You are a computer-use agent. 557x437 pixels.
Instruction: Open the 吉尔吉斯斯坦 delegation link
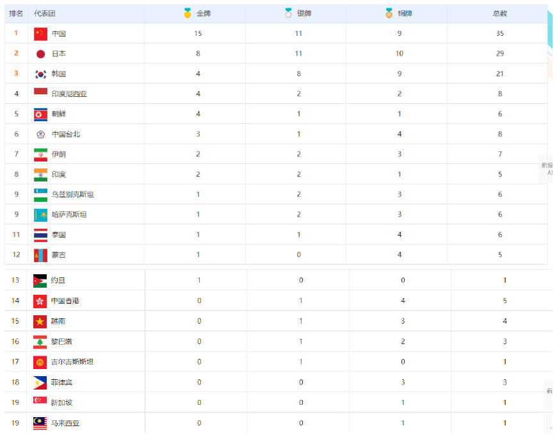pyautogui.click(x=72, y=362)
